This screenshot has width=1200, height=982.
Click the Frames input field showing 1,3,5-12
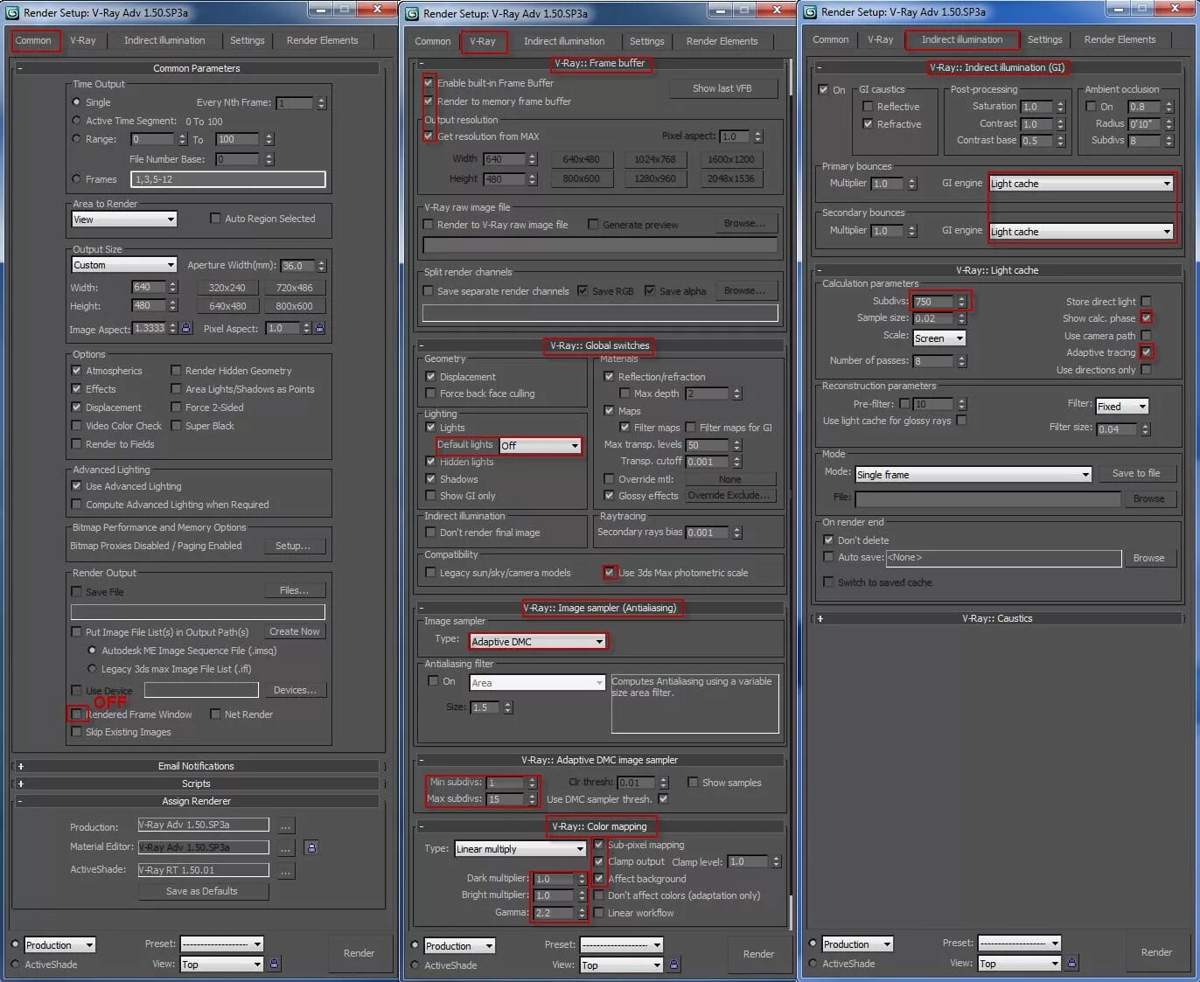[x=228, y=179]
